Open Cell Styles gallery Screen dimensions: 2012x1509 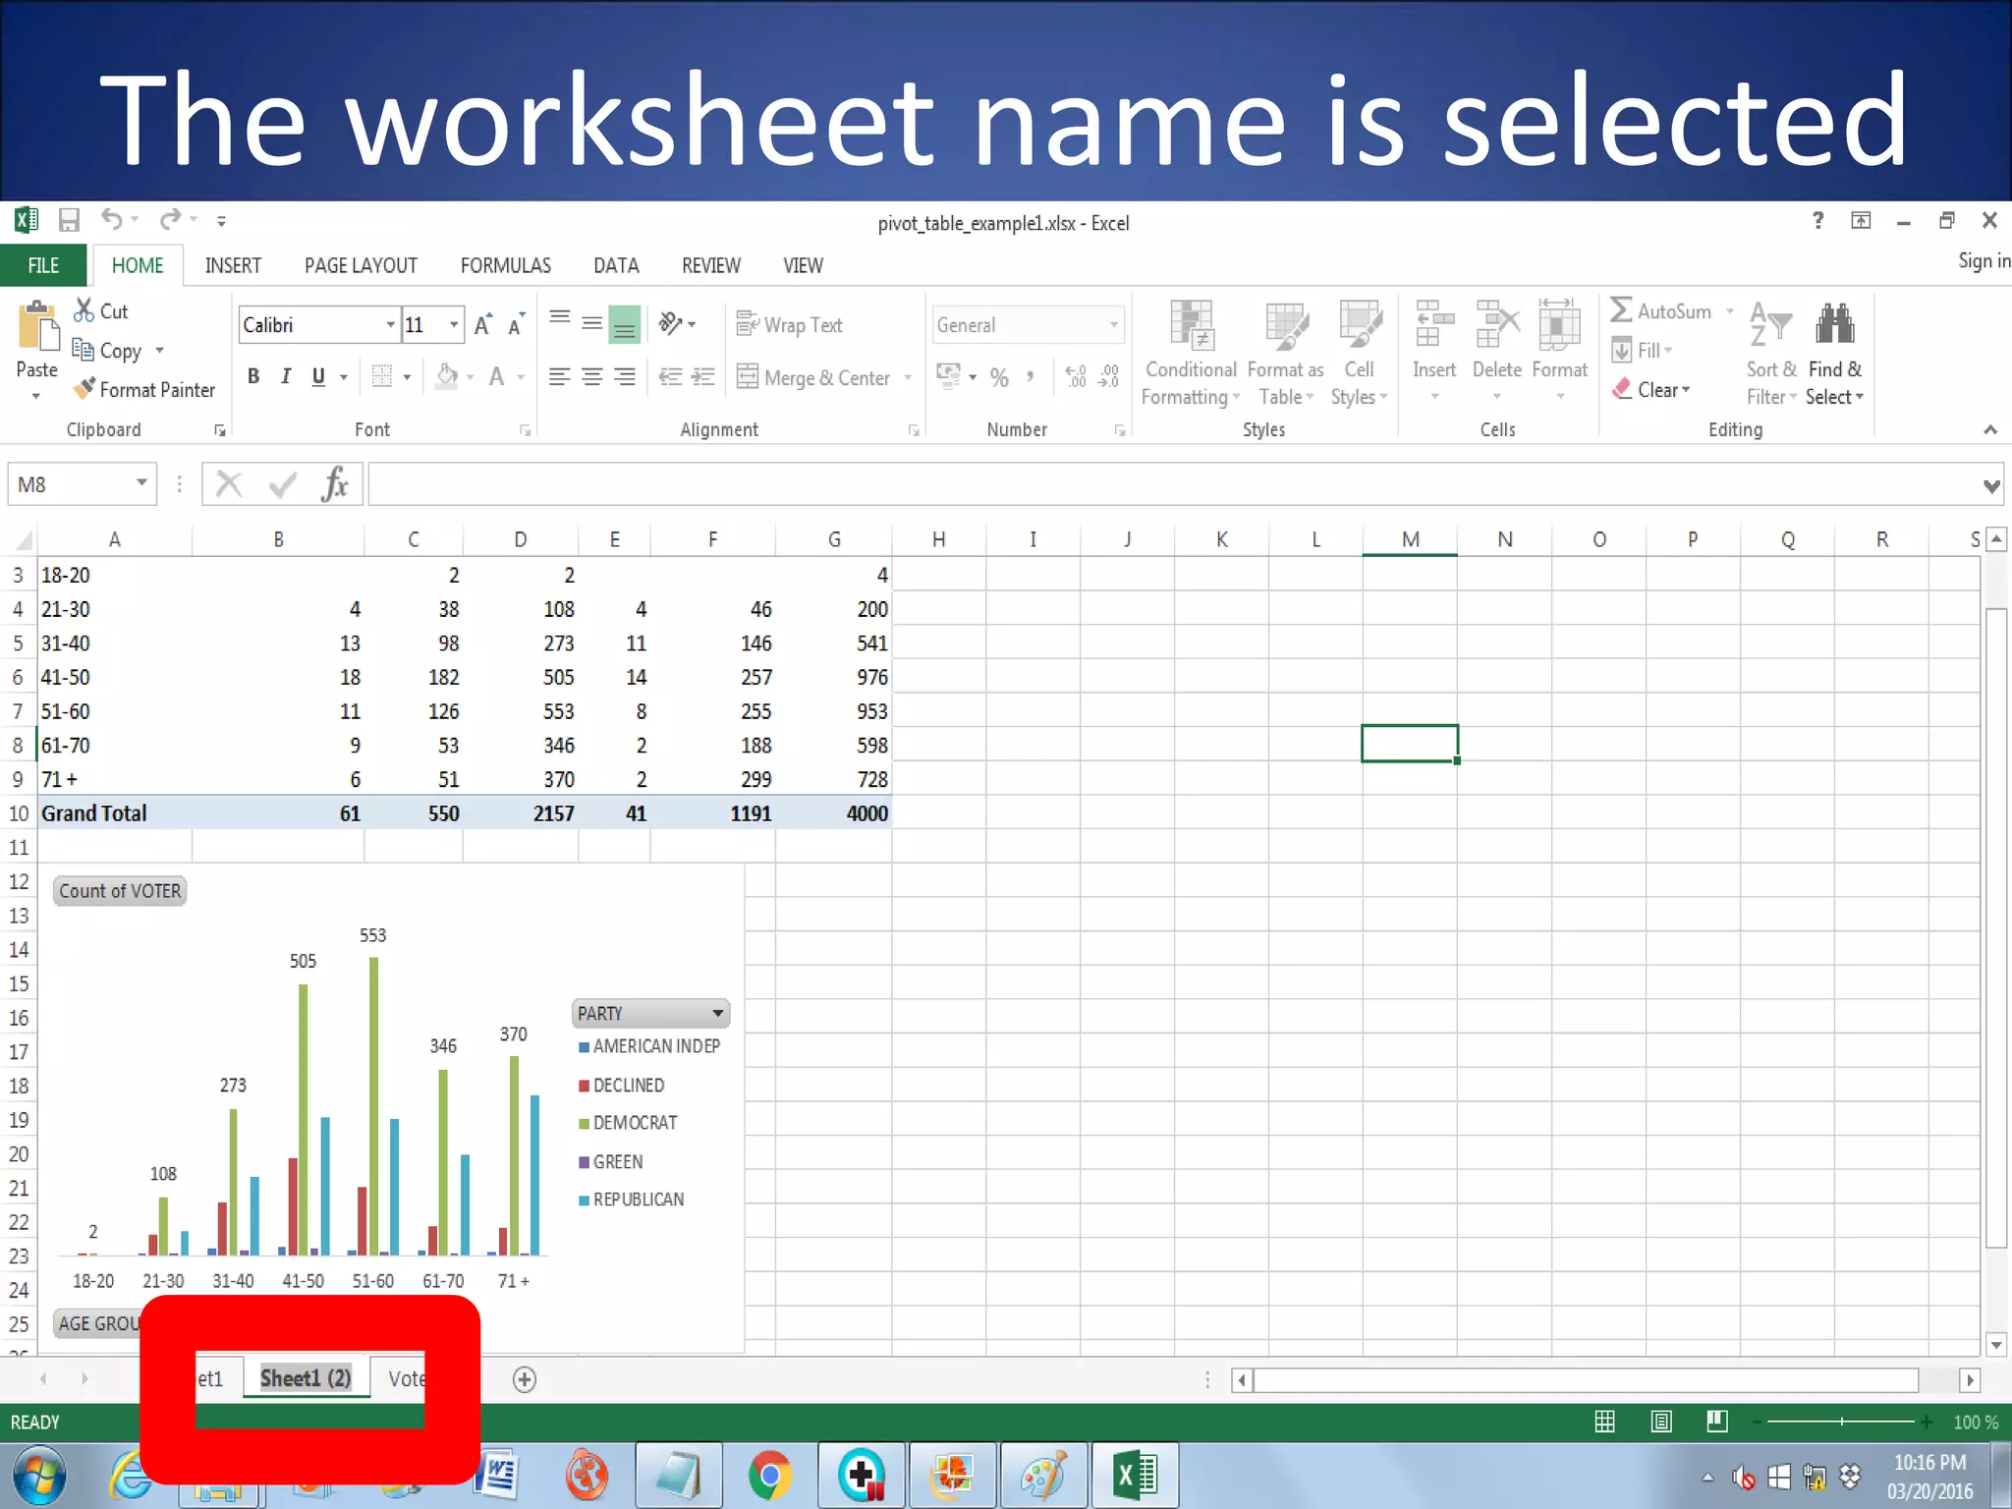click(1360, 354)
